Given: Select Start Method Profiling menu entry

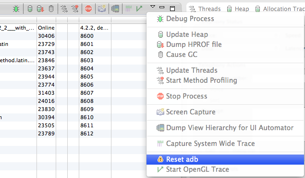Looking at the screenshot, I should [225, 80].
